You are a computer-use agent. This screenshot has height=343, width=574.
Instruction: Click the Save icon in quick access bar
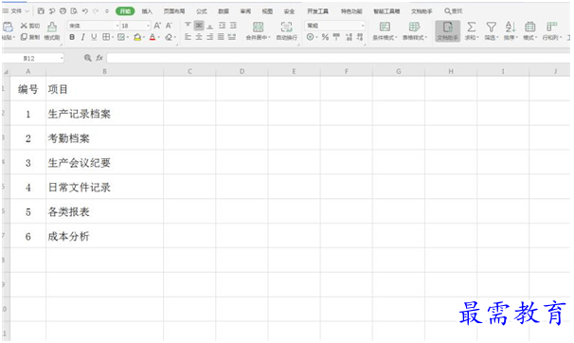click(x=41, y=11)
